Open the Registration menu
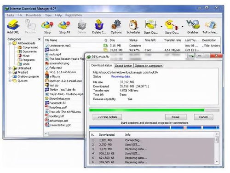This screenshot has width=230, height=173. (x=74, y=15)
